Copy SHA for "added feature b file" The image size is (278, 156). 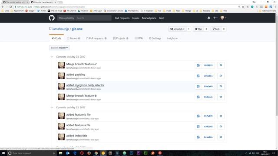coord(198,116)
